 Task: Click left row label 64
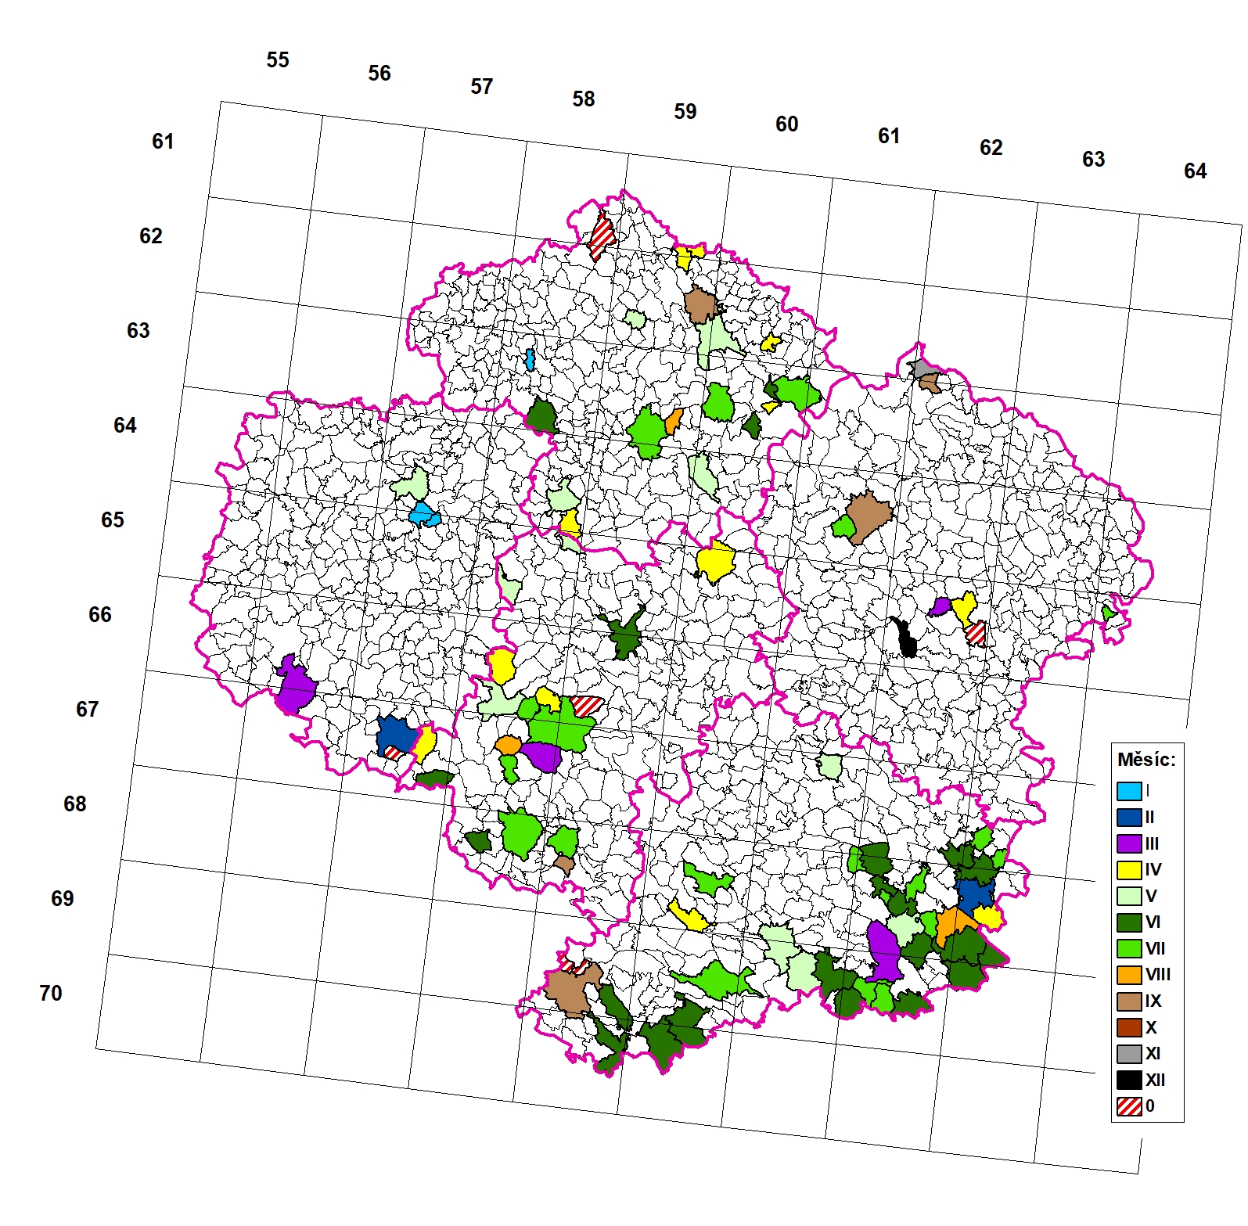coord(125,426)
